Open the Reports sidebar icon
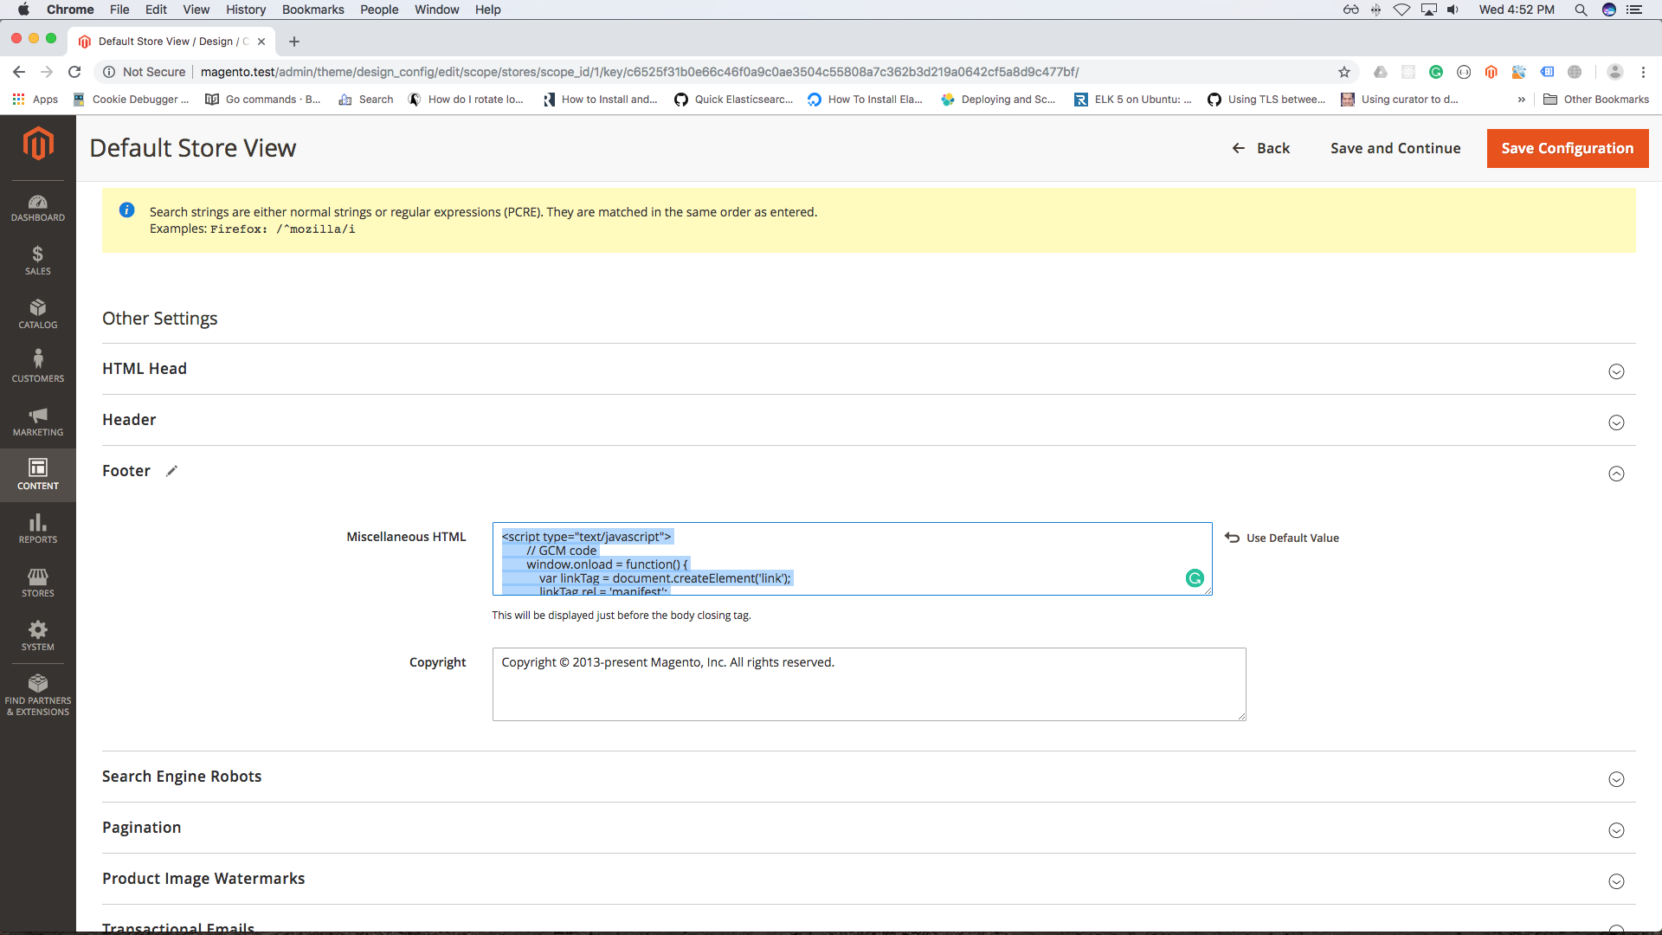This screenshot has width=1662, height=935. pos(37,528)
